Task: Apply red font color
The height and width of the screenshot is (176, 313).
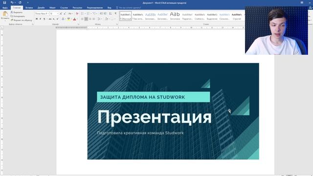Action: click(74, 19)
